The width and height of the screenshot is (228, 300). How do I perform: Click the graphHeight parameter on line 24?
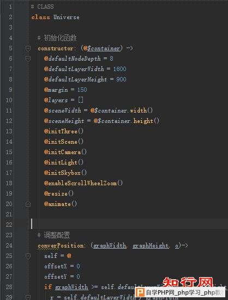pos(151,245)
